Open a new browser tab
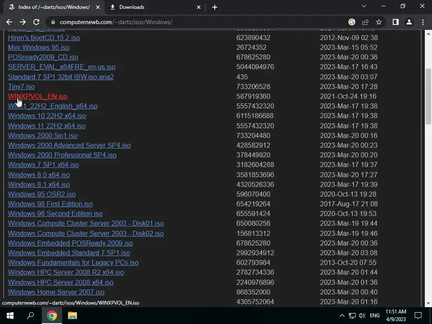The image size is (432, 324). (x=215, y=7)
